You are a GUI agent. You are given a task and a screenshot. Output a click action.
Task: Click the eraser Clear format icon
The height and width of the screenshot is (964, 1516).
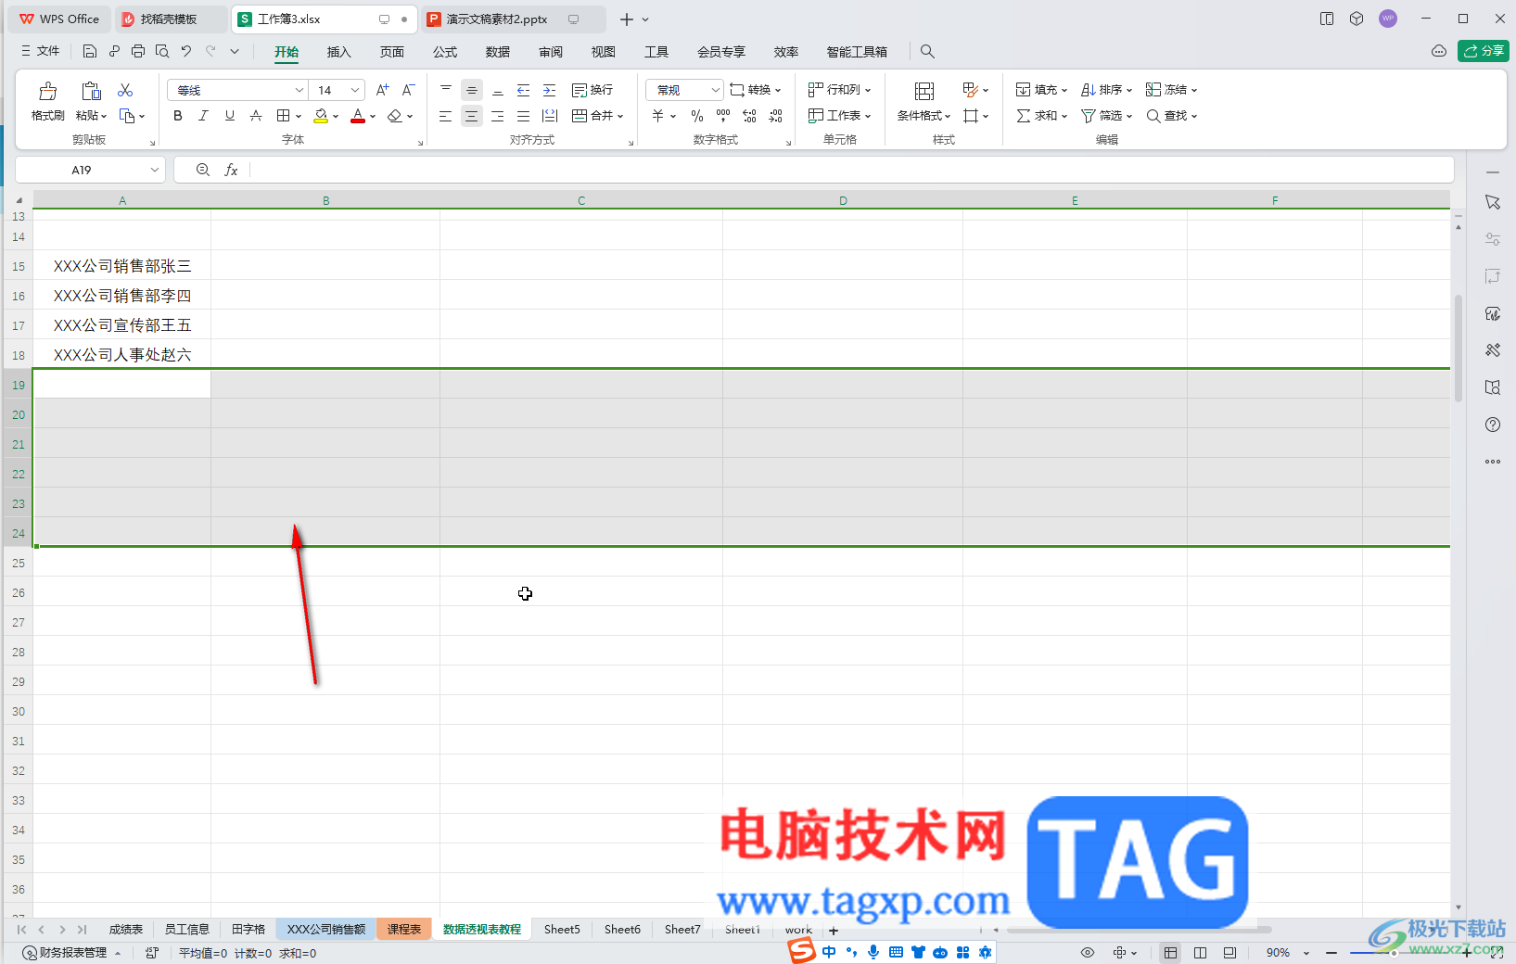click(395, 116)
